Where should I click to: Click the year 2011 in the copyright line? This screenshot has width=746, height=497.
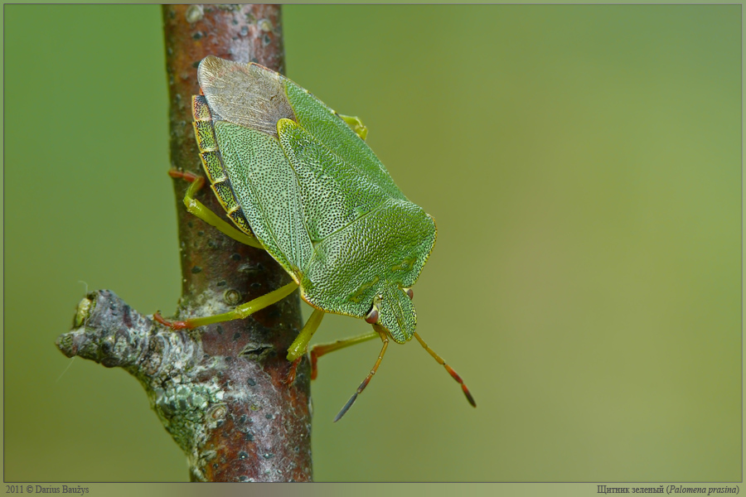coord(15,490)
